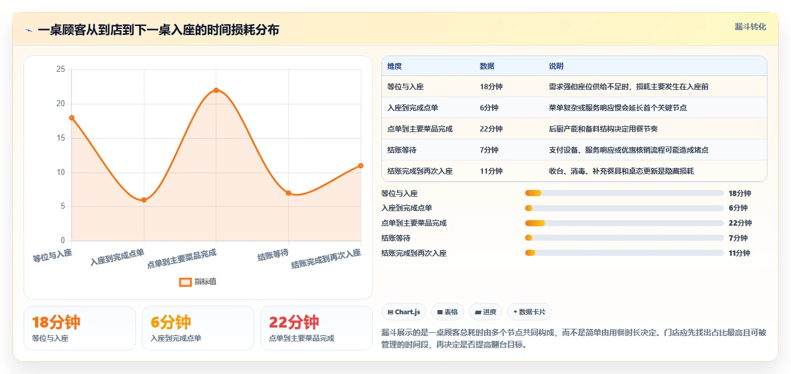This screenshot has width=791, height=374.
Task: Click the x-axis label 点单到主要菜品完成
Action: (182, 258)
